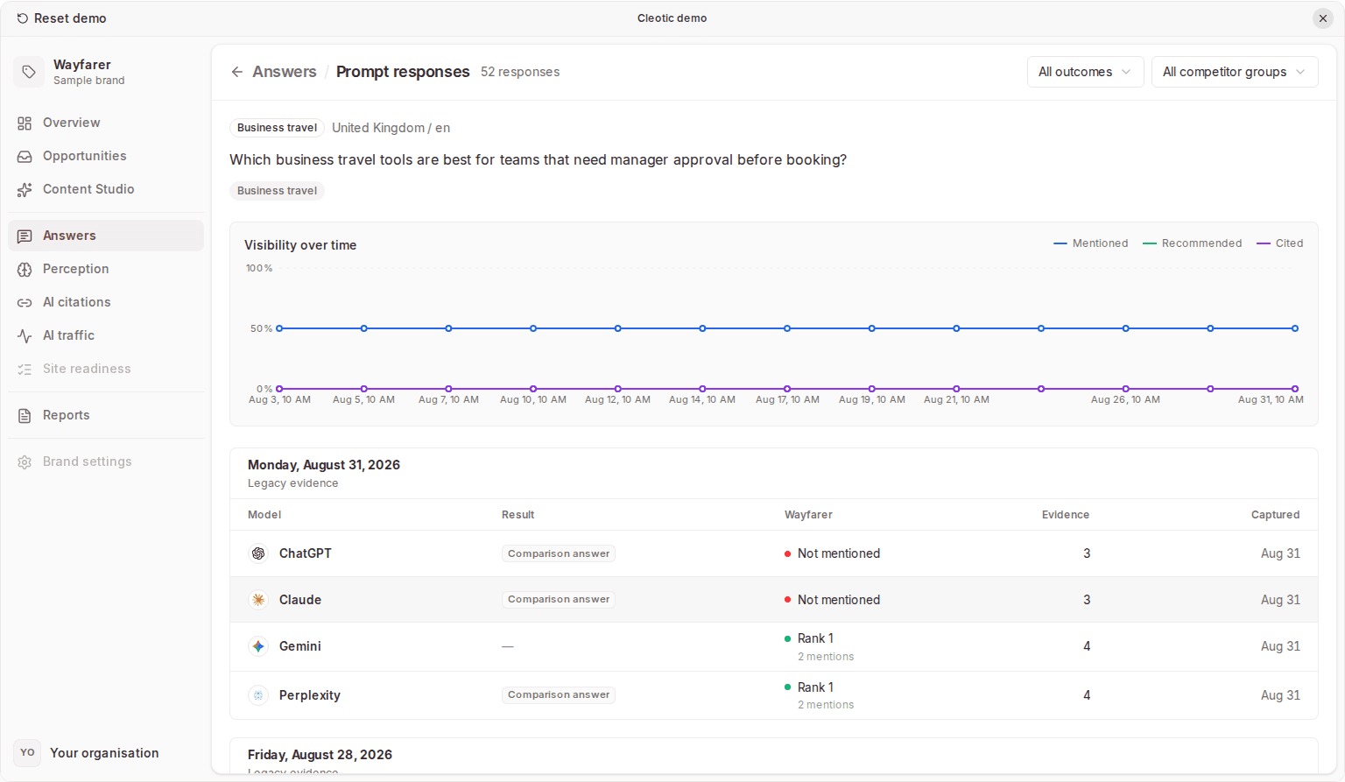Toggle the Mentioned series in the legend
This screenshot has width=1345, height=782.
point(1090,243)
